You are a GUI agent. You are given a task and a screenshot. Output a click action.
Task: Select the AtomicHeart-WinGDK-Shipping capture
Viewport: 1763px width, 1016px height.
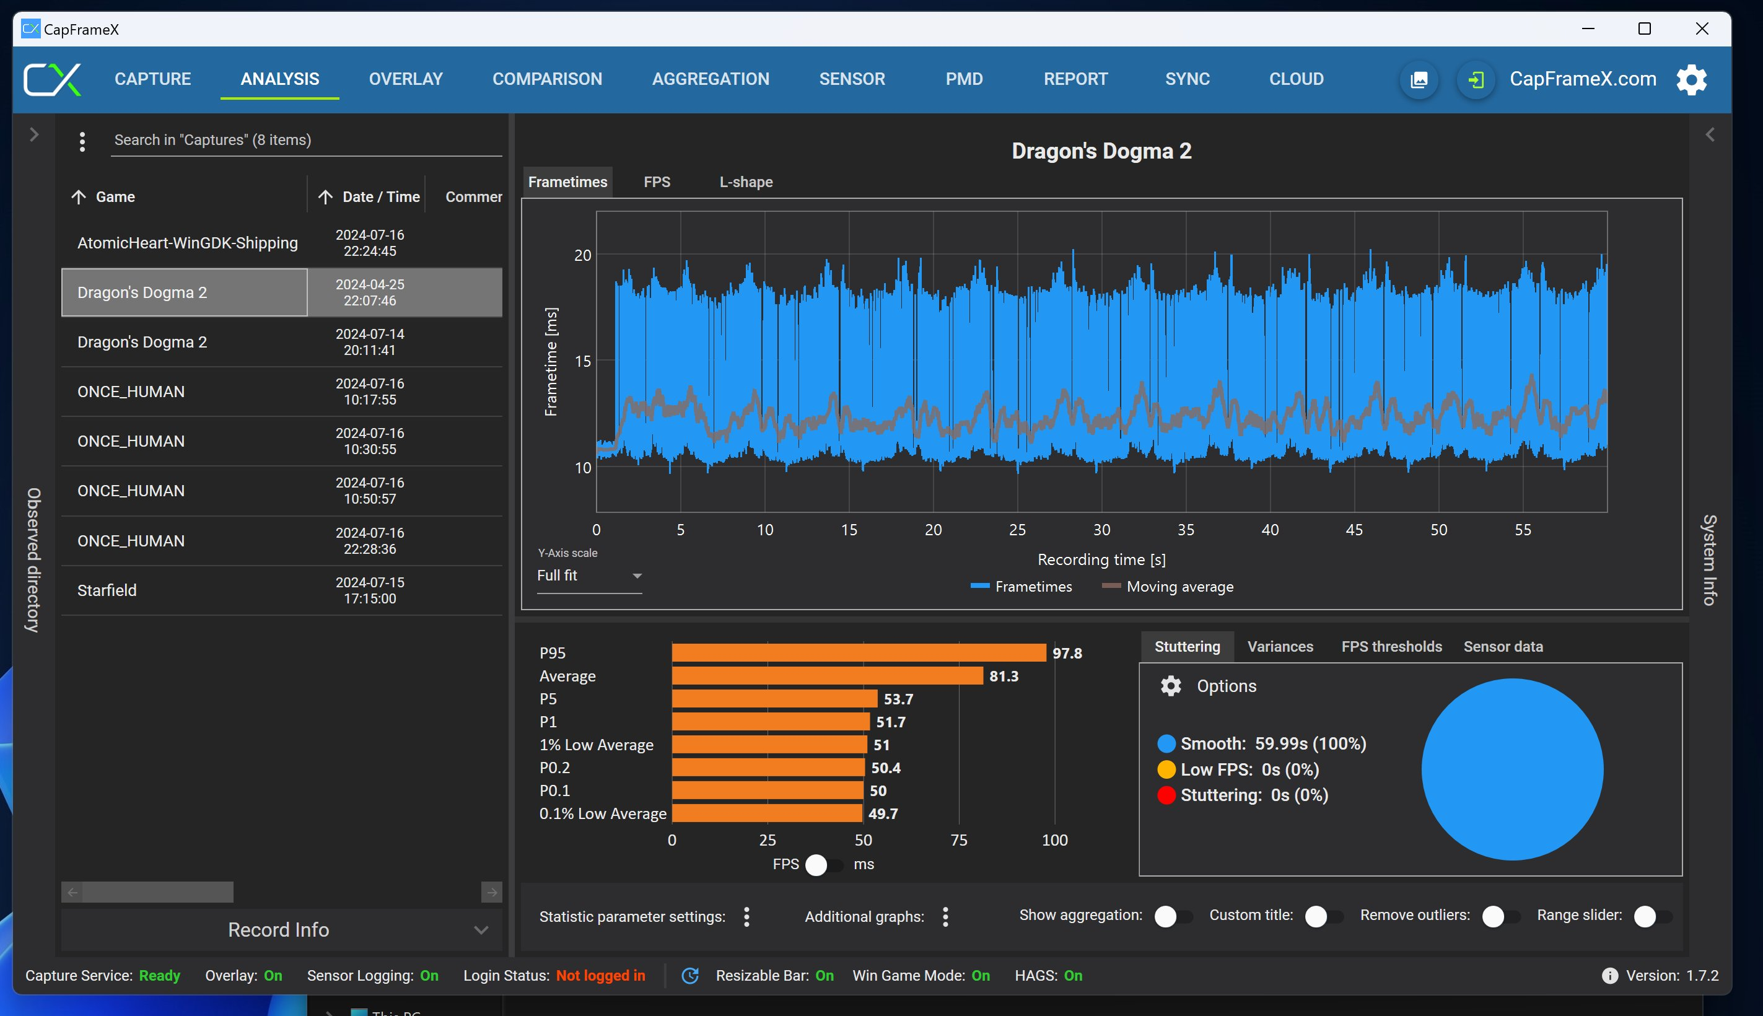click(x=282, y=243)
